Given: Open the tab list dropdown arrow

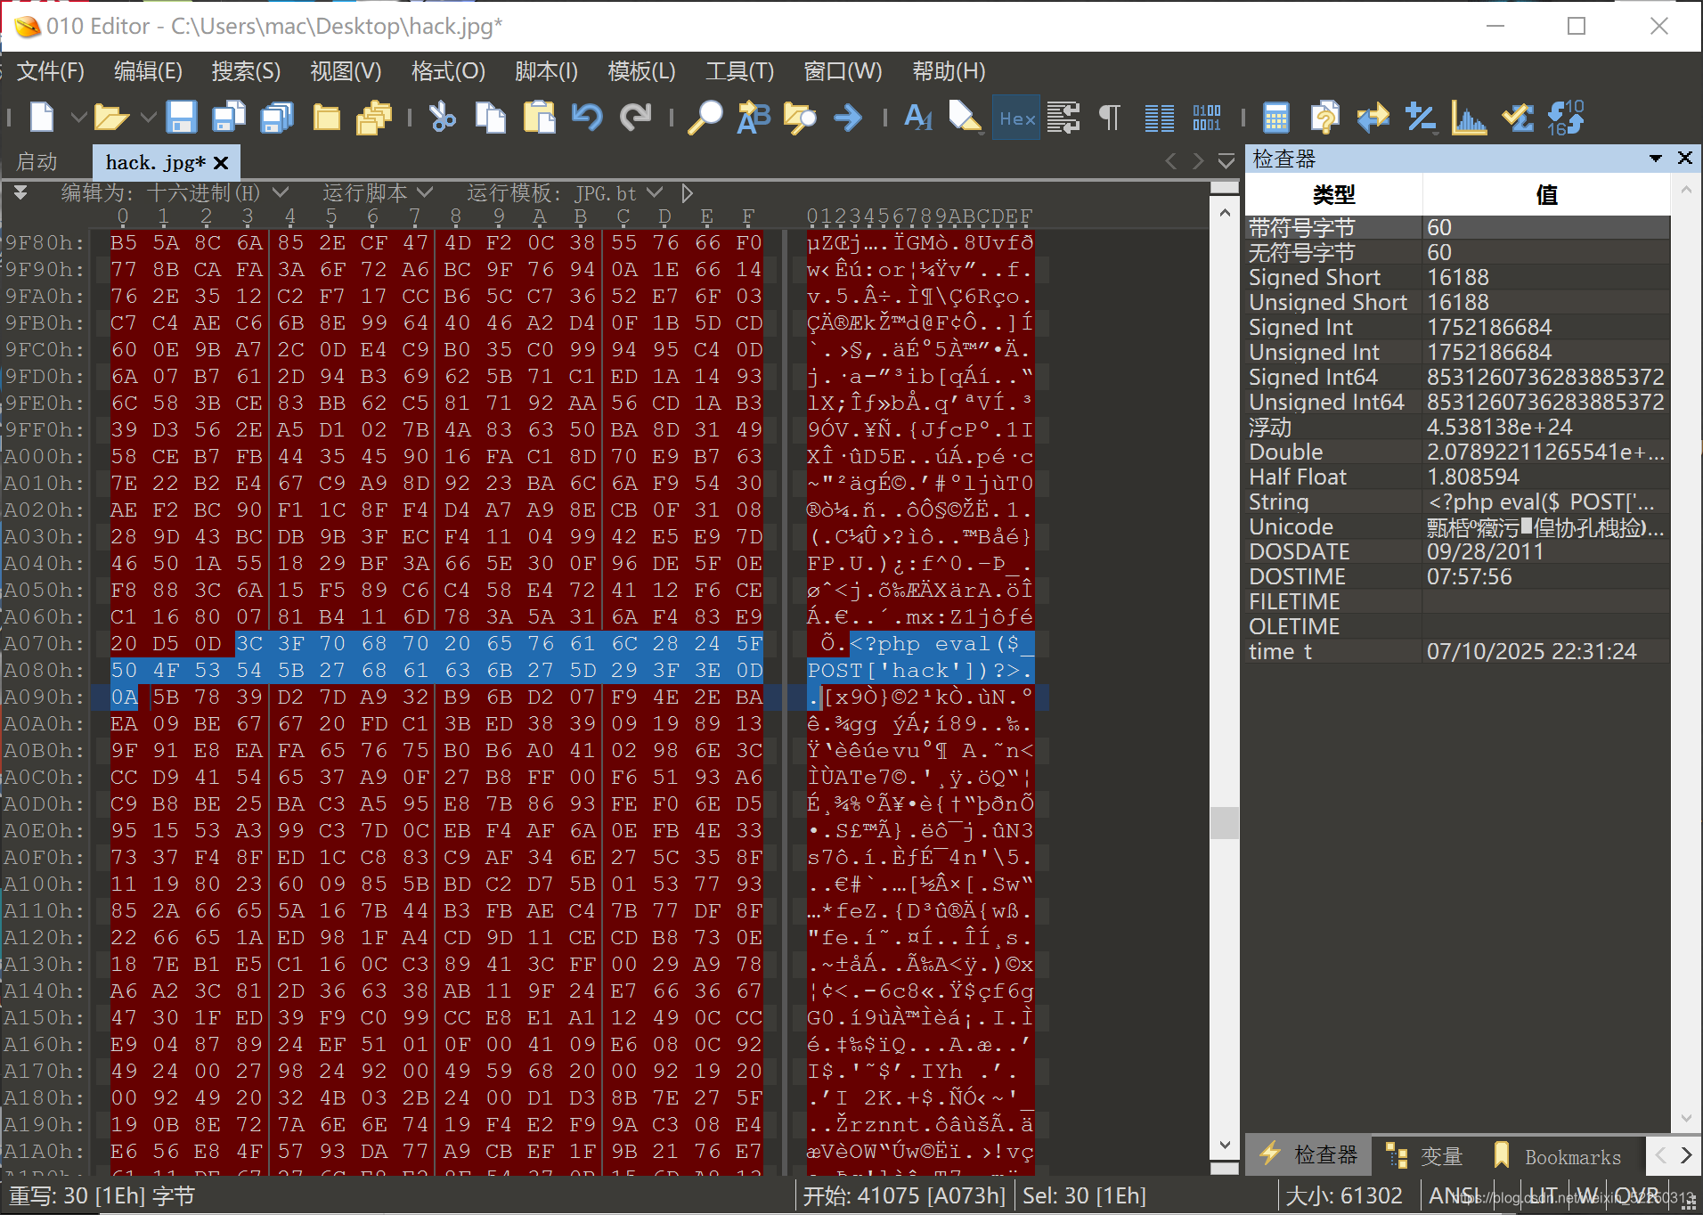Looking at the screenshot, I should (1226, 161).
